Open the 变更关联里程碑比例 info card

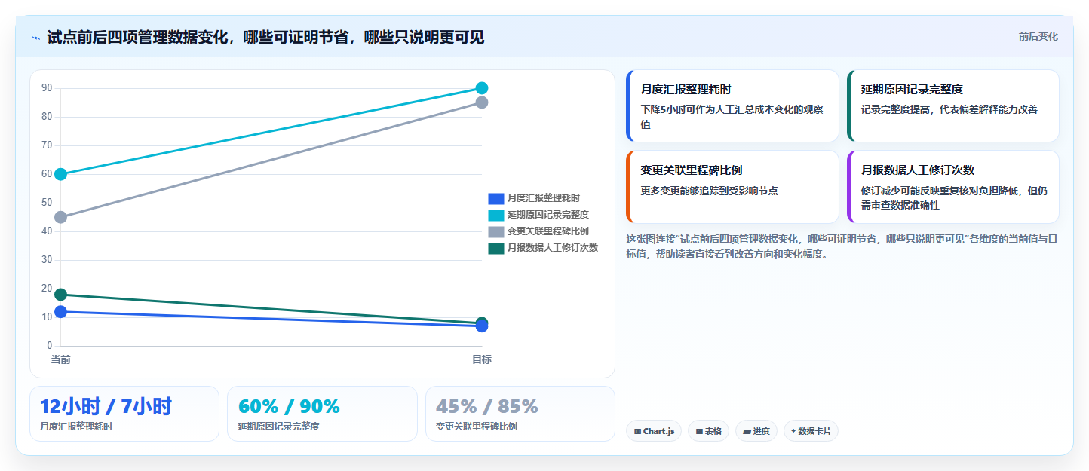coord(732,187)
